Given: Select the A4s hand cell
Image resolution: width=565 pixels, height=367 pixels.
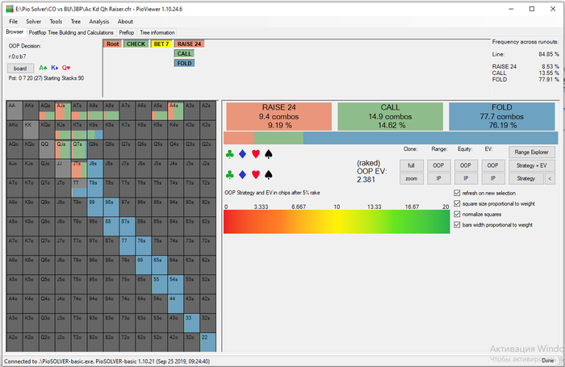Looking at the screenshot, I should pyautogui.click(x=175, y=111).
